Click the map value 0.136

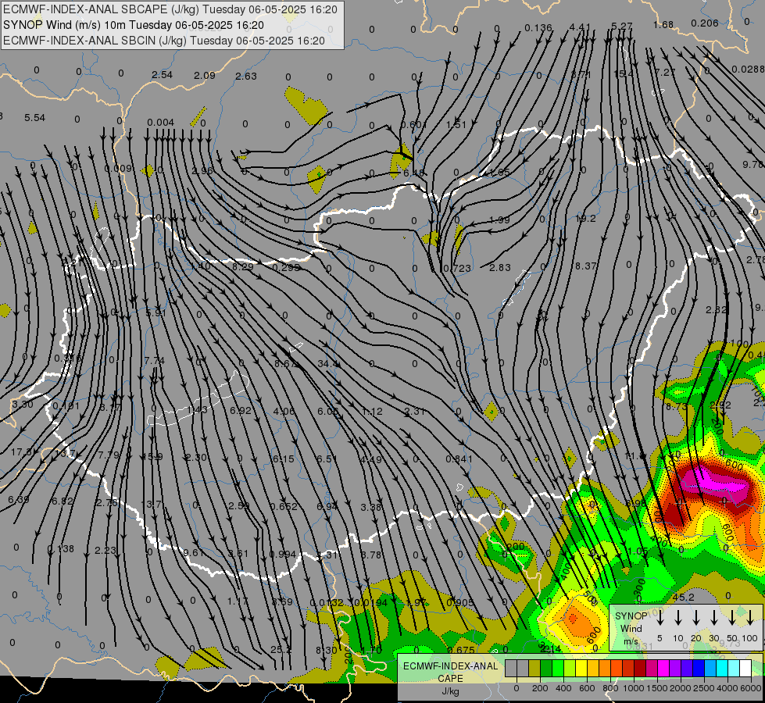pos(538,28)
